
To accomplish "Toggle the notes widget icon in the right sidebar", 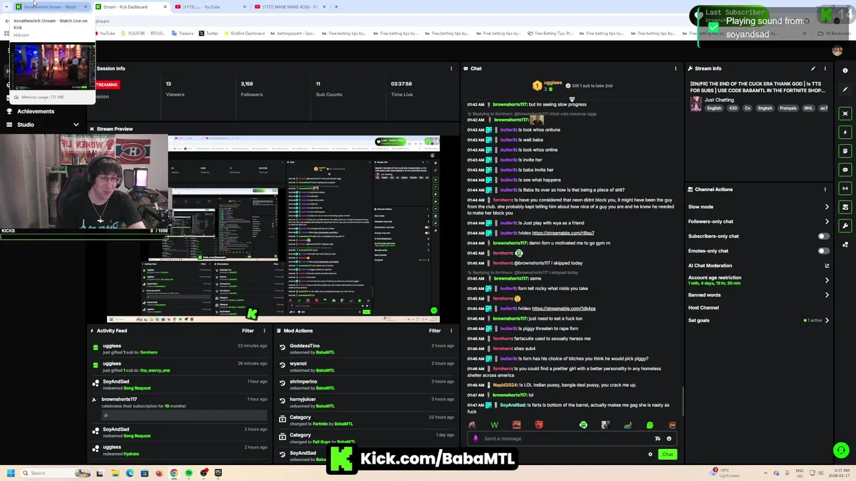I will coord(845,151).
